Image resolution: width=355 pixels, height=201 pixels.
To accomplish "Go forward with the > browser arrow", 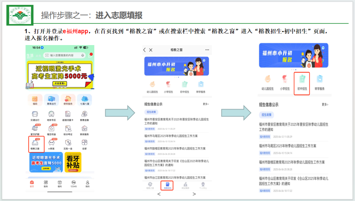I will pos(194,194).
